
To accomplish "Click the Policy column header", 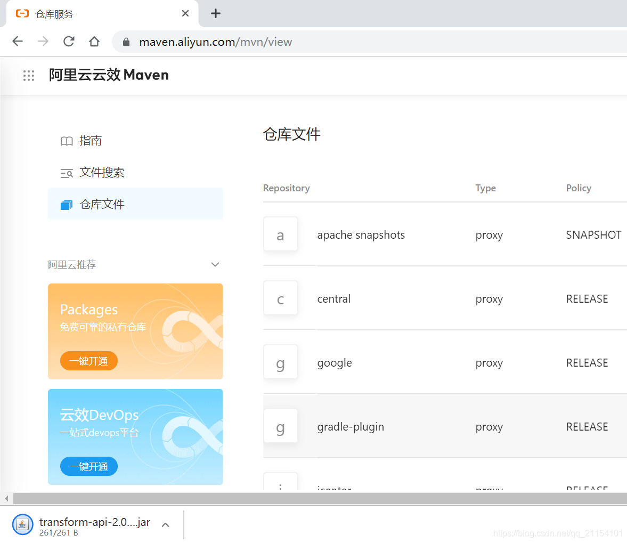I will 578,188.
